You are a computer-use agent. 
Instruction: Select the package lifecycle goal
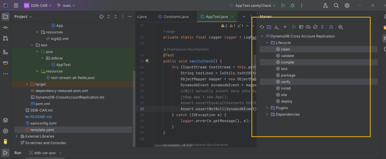click(x=288, y=75)
